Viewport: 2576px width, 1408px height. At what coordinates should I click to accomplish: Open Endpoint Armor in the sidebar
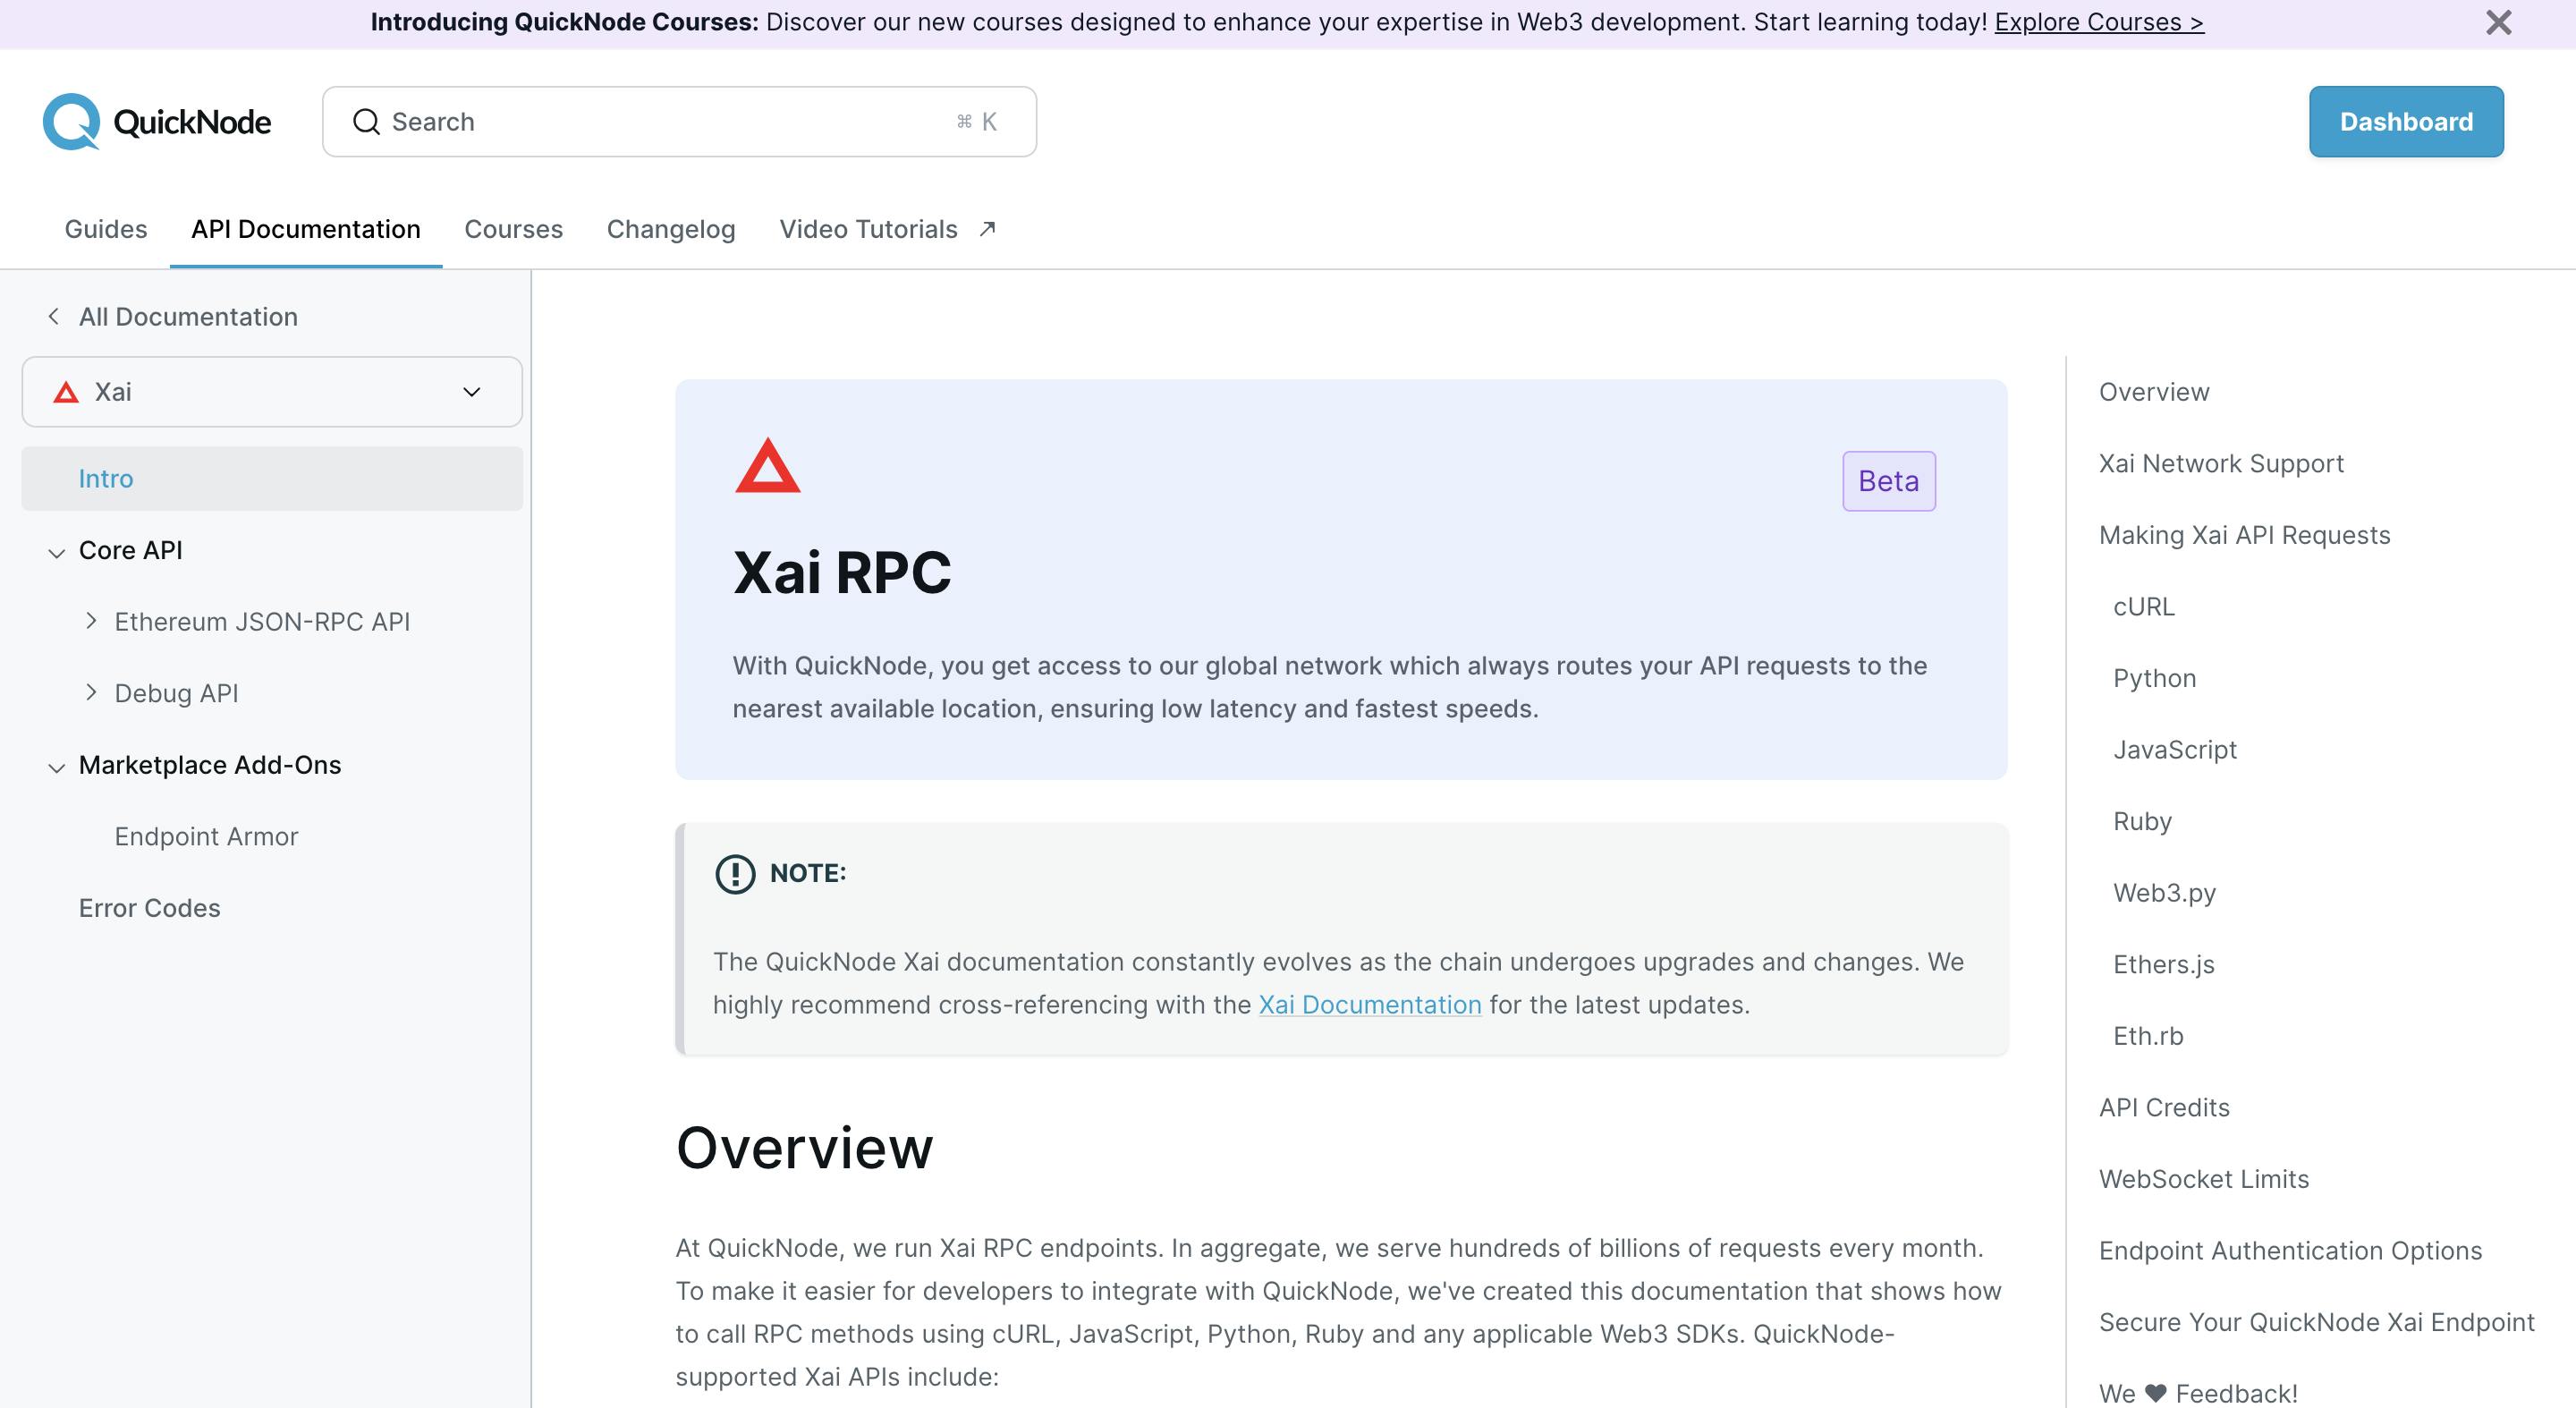pos(206,836)
